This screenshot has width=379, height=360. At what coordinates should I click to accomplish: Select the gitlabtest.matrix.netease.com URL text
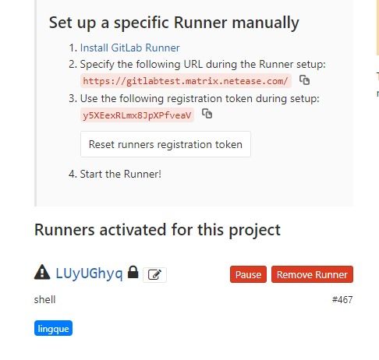point(186,81)
